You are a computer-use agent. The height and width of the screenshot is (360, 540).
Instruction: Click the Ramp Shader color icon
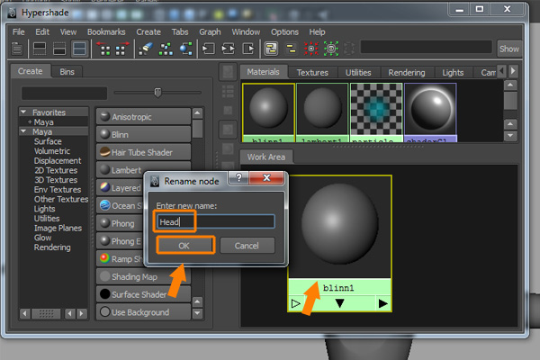[x=104, y=258]
